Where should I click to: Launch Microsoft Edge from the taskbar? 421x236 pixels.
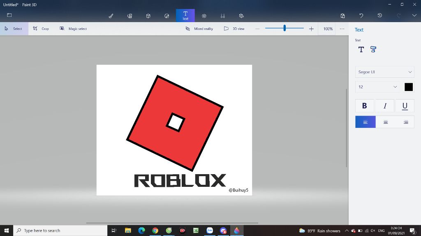tap(141, 230)
